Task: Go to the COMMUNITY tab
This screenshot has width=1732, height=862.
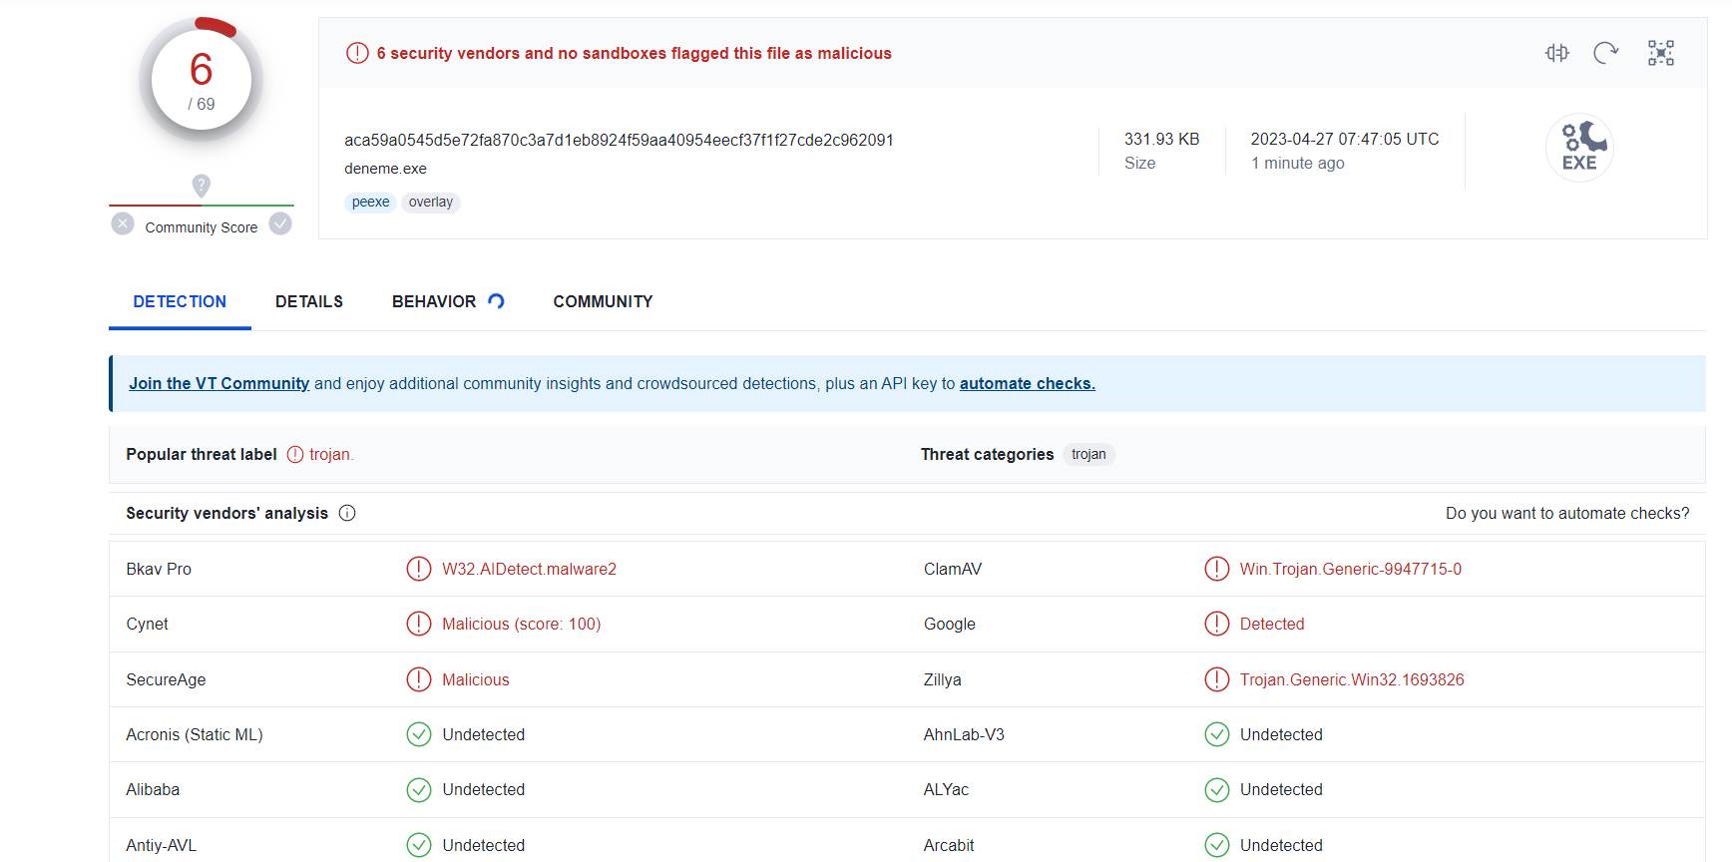Action: pyautogui.click(x=603, y=301)
